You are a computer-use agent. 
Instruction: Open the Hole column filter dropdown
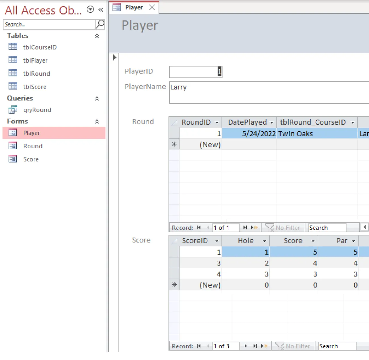[264, 240]
